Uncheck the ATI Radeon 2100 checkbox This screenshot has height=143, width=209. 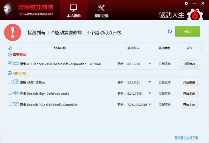click(x=9, y=63)
